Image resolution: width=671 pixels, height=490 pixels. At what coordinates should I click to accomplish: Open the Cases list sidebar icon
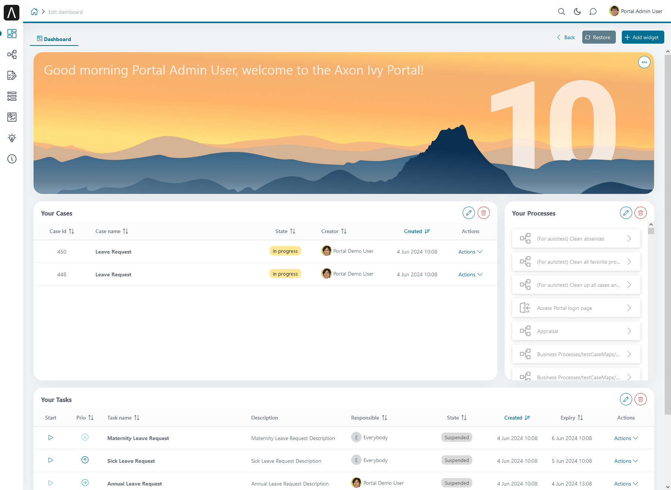coord(12,96)
